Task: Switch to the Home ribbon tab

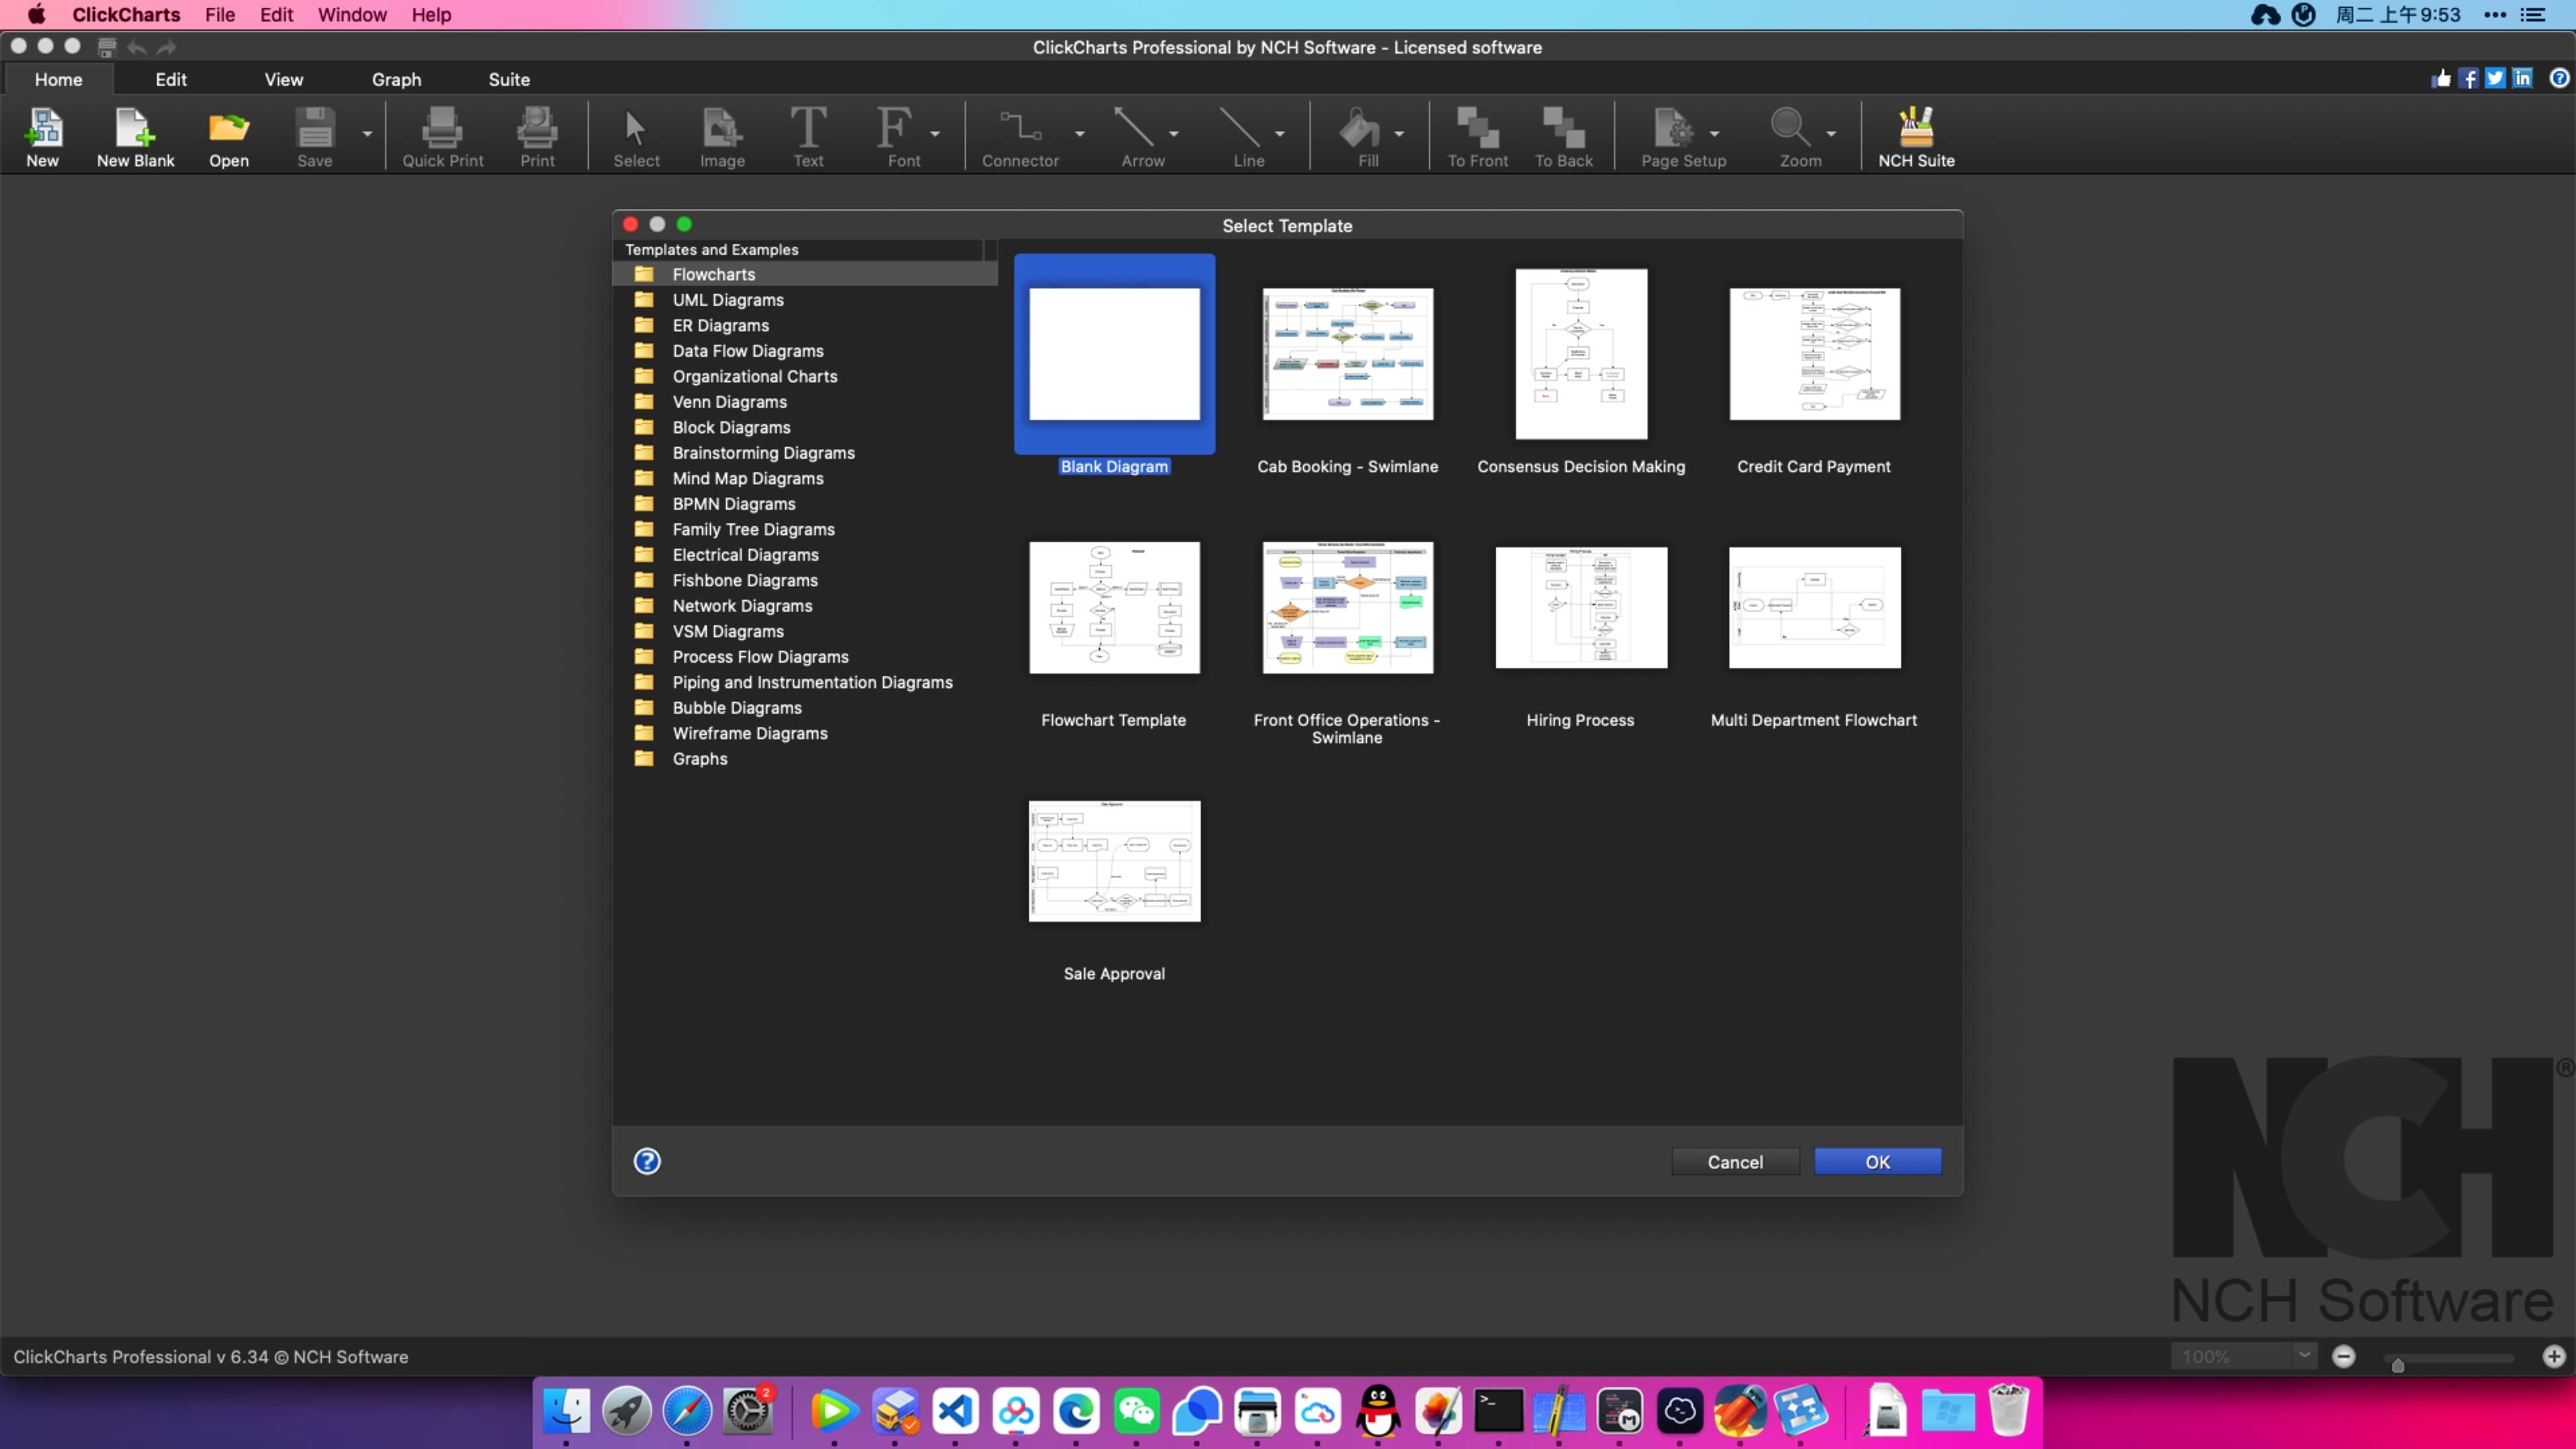Action: [58, 79]
